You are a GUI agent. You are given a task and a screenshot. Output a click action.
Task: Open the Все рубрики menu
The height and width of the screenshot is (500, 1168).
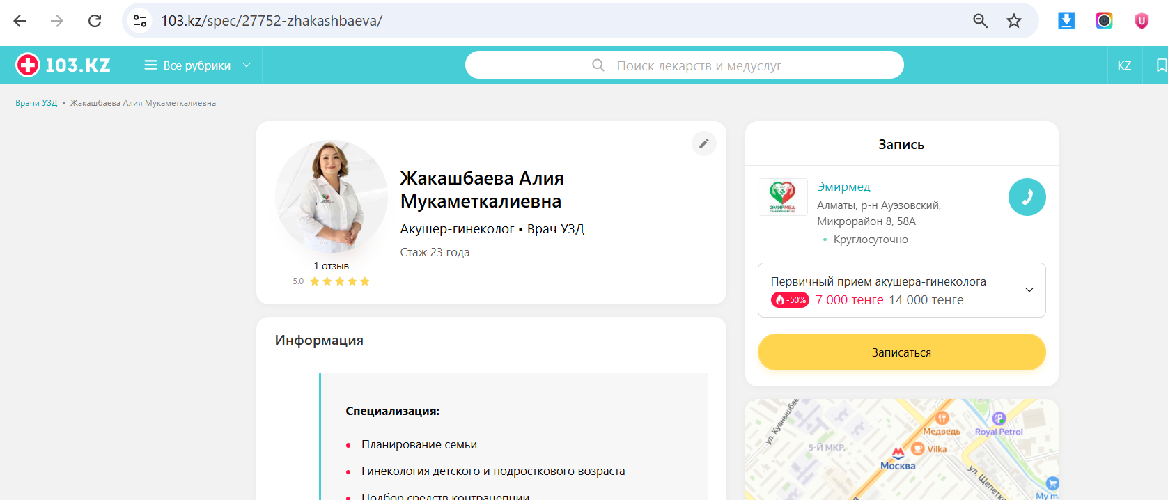click(x=197, y=65)
